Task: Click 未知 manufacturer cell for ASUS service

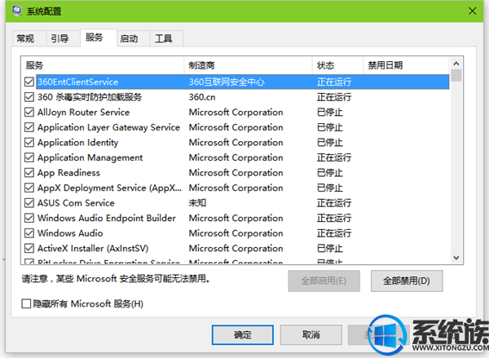Action: click(x=197, y=203)
